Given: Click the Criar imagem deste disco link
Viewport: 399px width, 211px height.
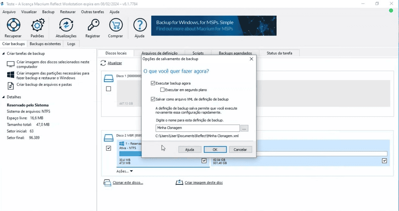Looking at the screenshot, I should point(204,183).
